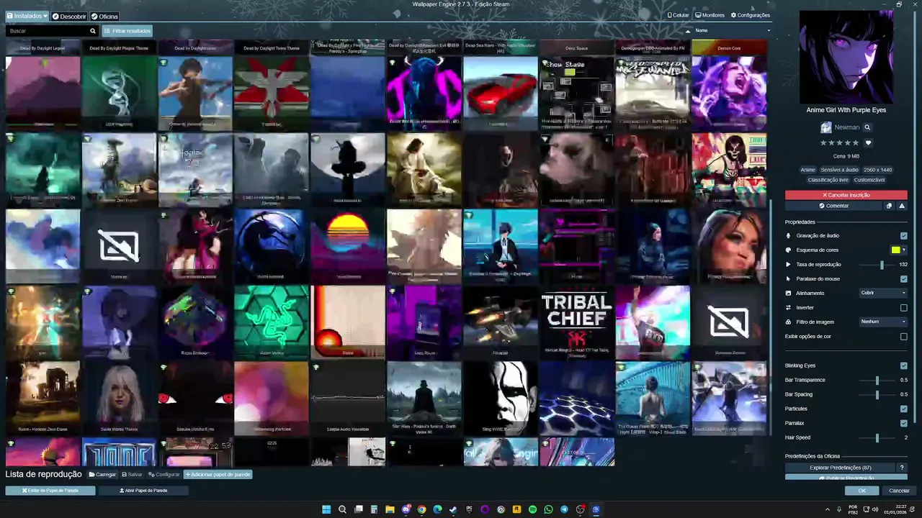Open Windows Start menu on taskbar

(326, 509)
